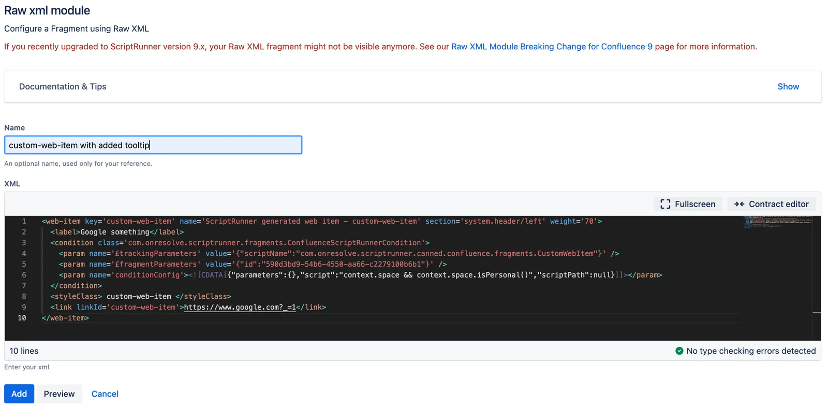The width and height of the screenshot is (828, 408).
Task: Click the Raw xml module heading
Action: point(47,10)
